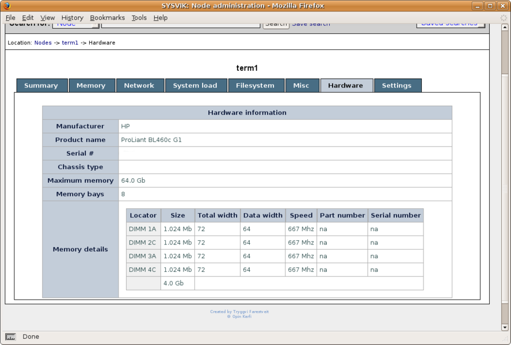Click the Data width column header
511x345 pixels.
click(263, 216)
